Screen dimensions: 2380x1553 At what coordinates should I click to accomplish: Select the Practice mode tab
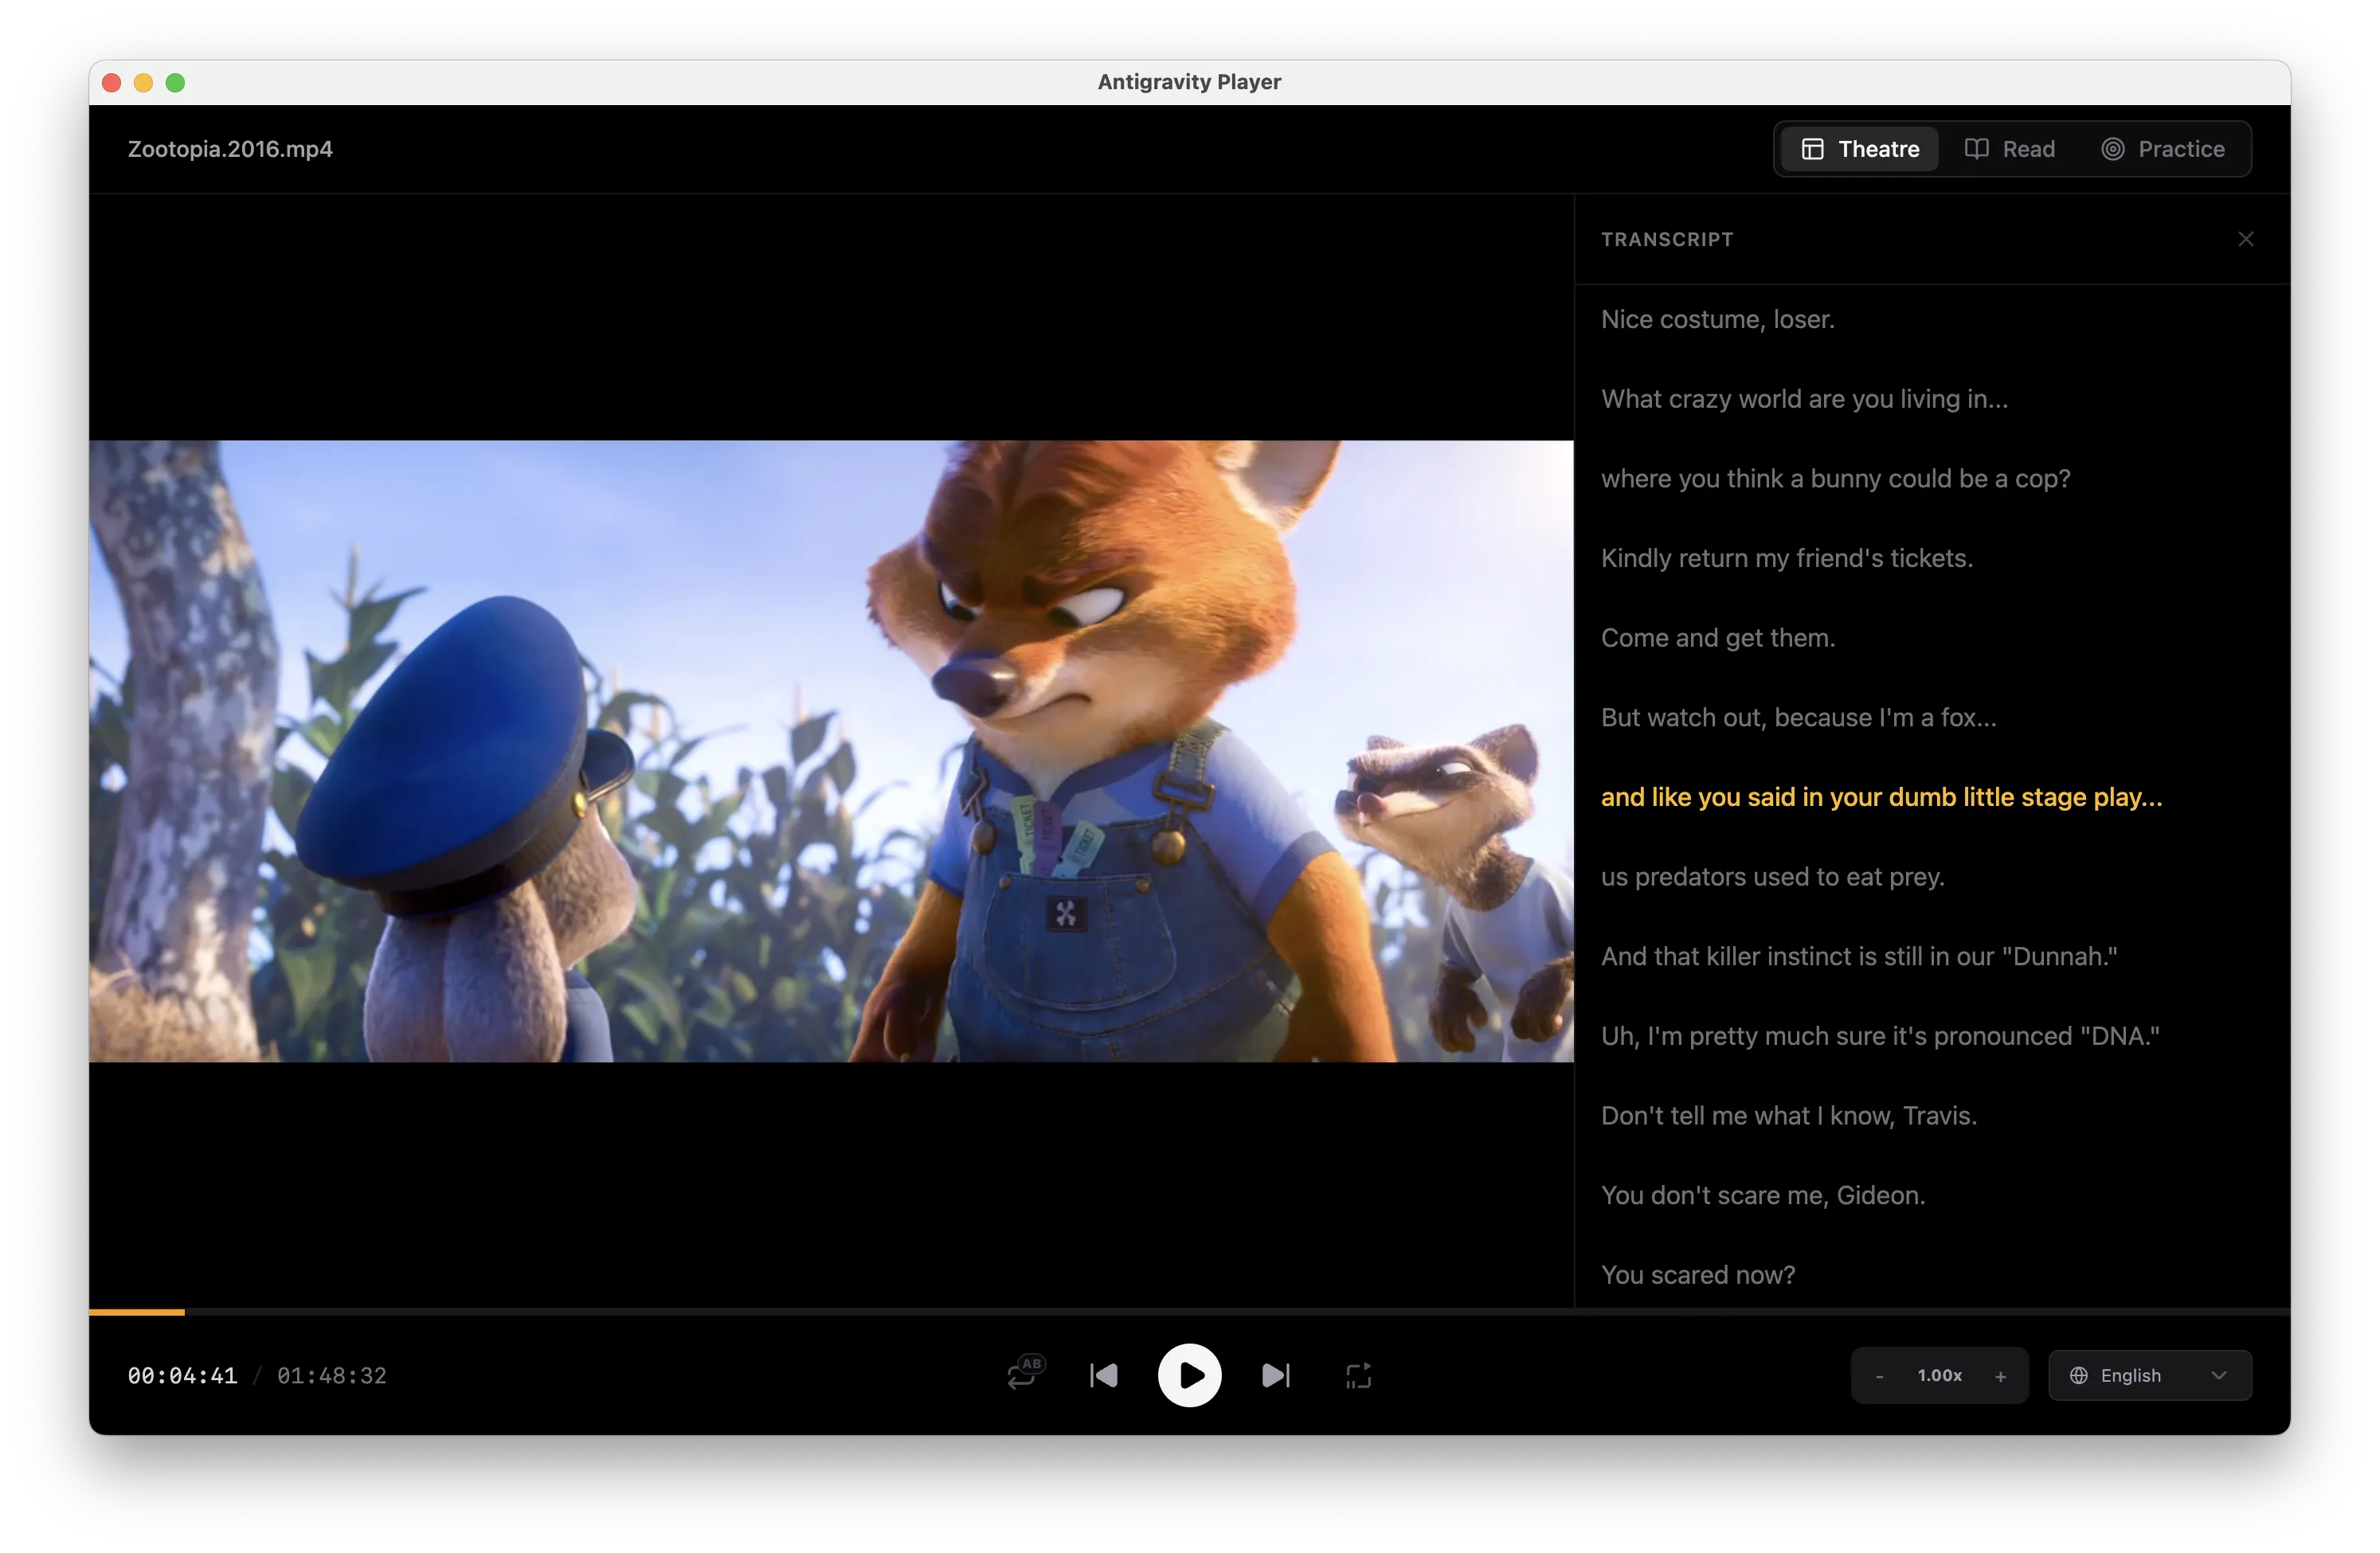point(2163,149)
